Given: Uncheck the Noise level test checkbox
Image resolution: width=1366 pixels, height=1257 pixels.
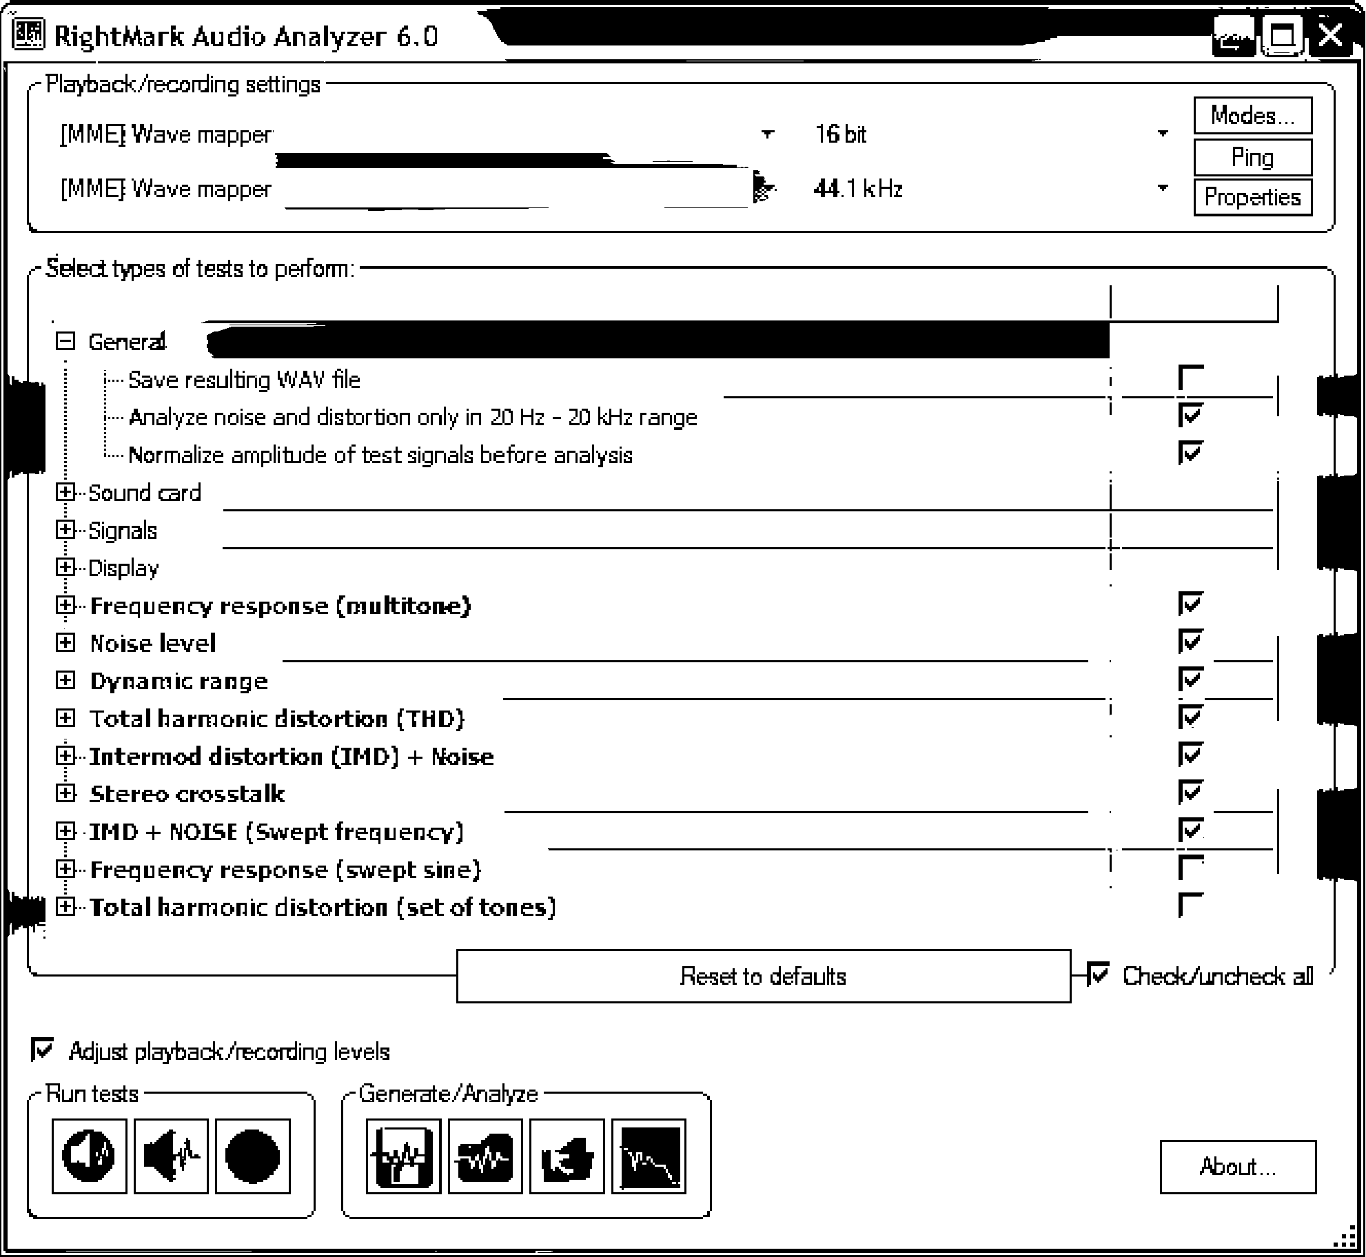Looking at the screenshot, I should click(1190, 642).
